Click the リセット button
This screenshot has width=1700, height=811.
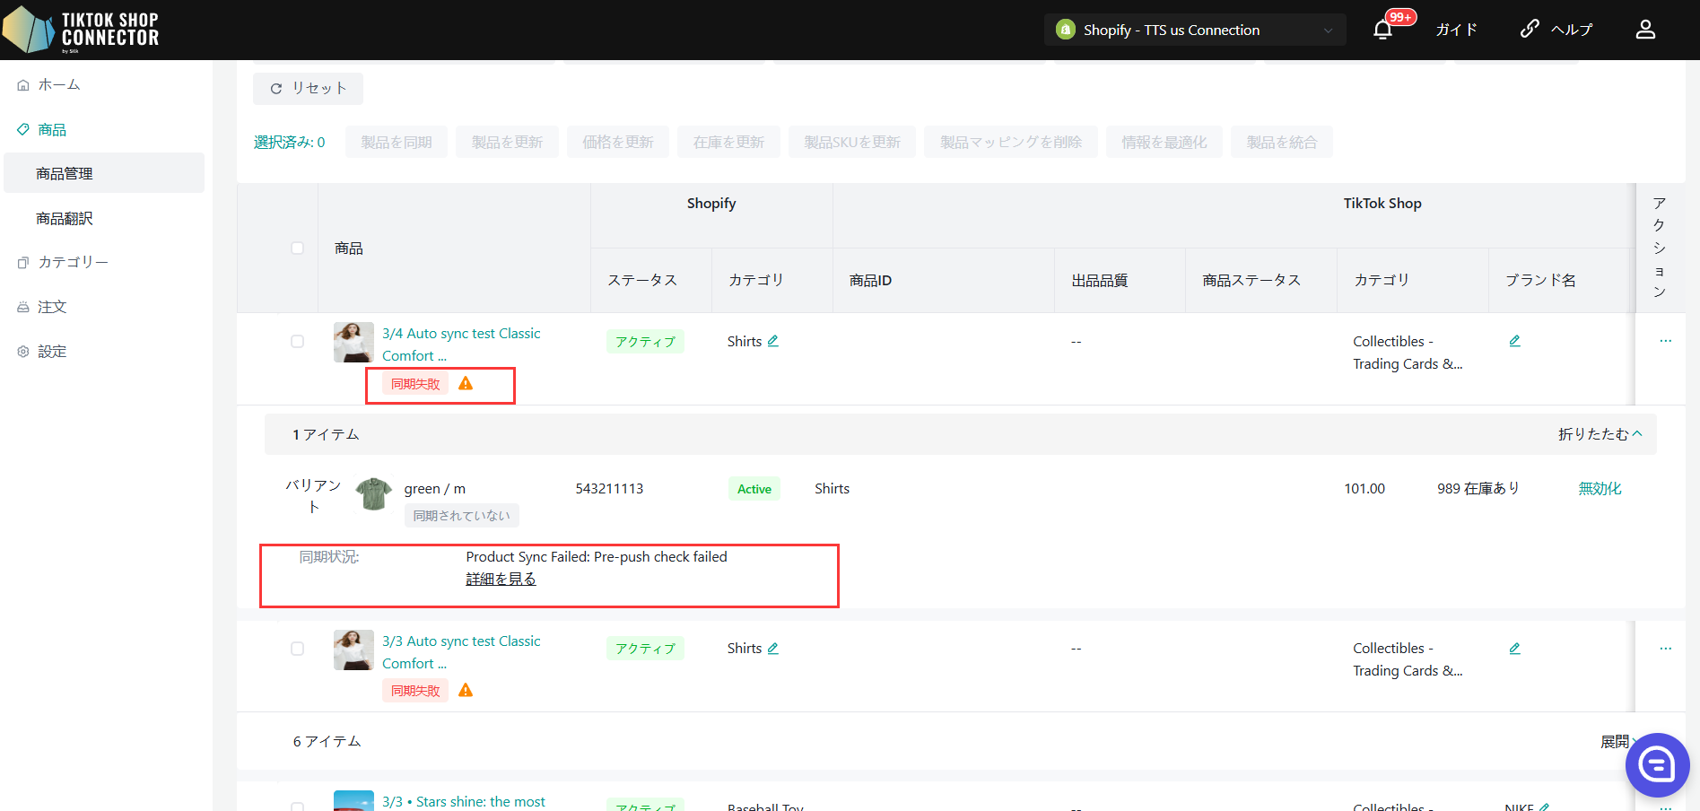[x=308, y=88]
